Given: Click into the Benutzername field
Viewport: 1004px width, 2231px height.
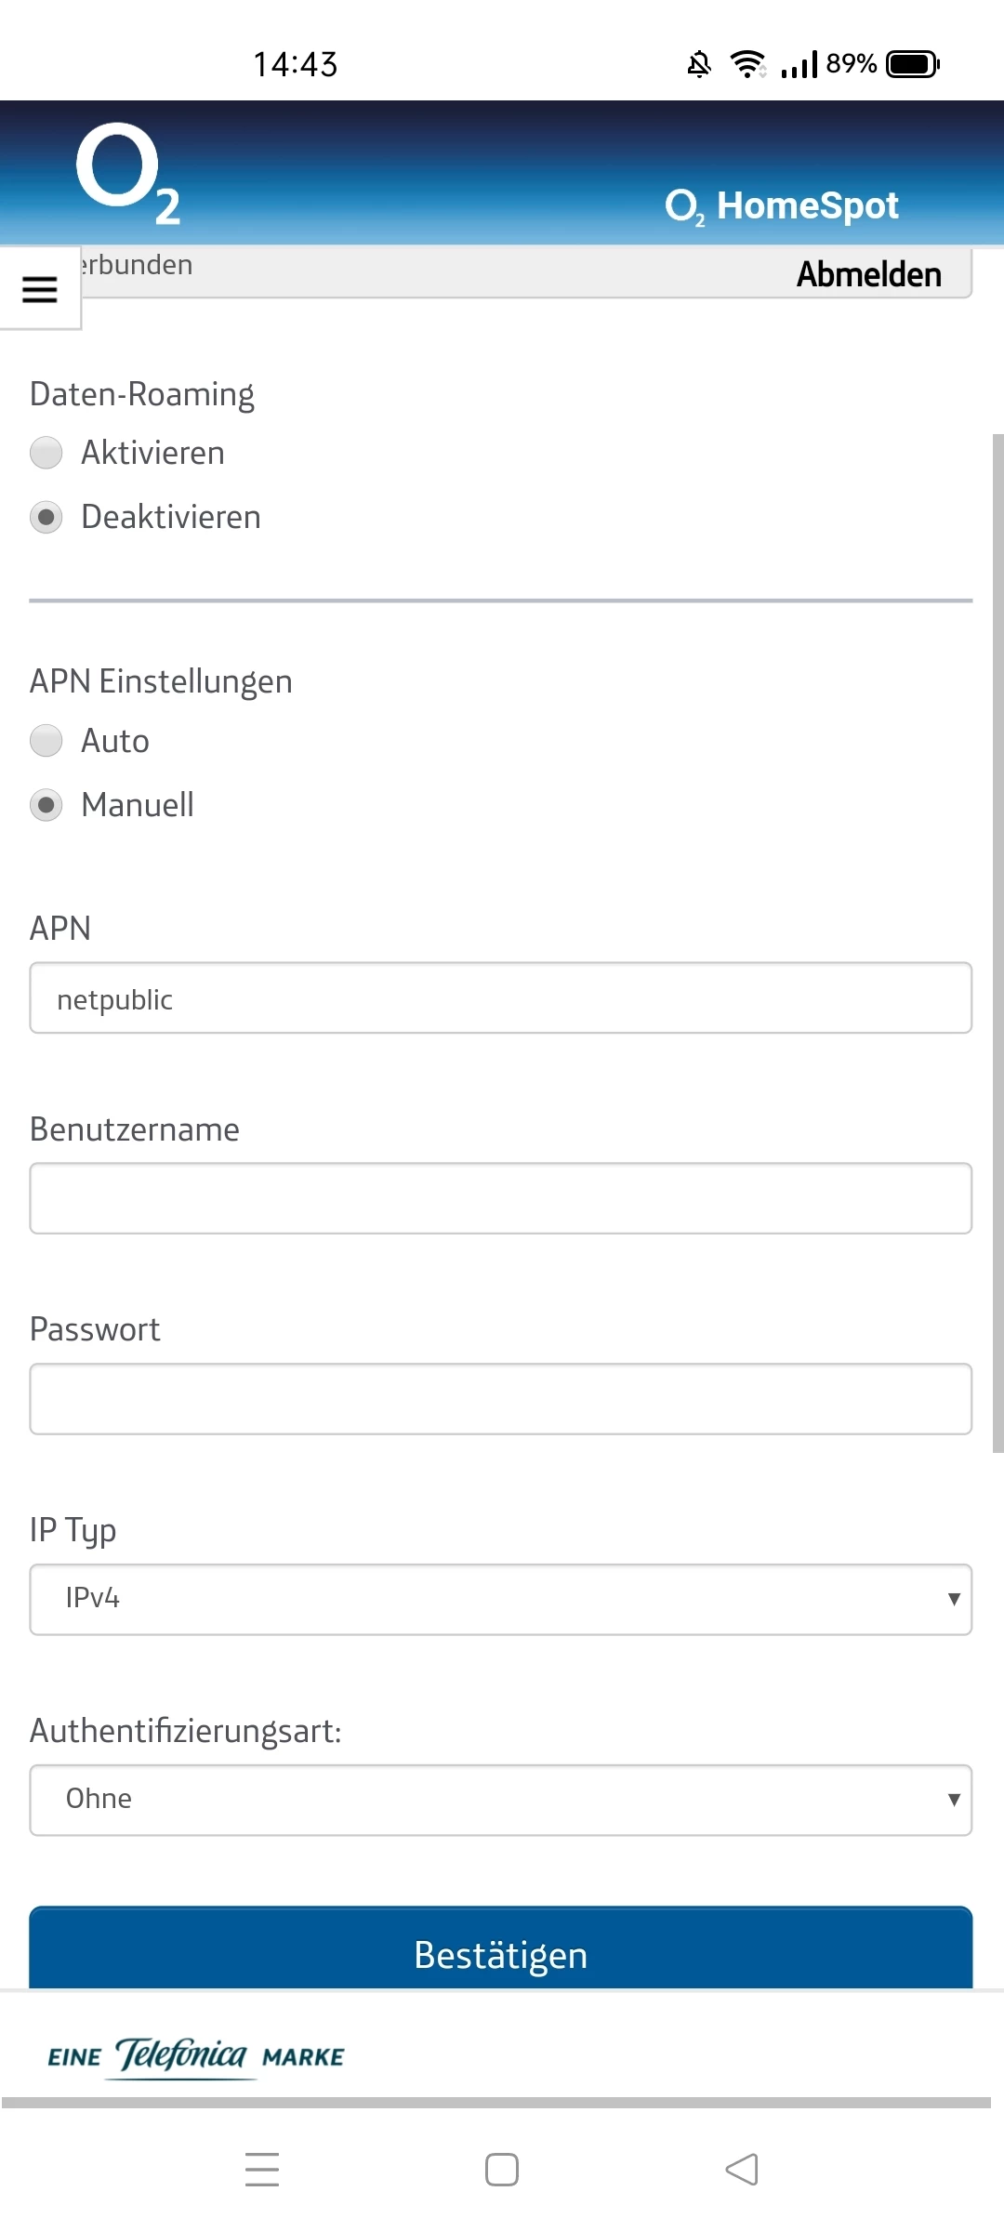Looking at the screenshot, I should 500,1198.
